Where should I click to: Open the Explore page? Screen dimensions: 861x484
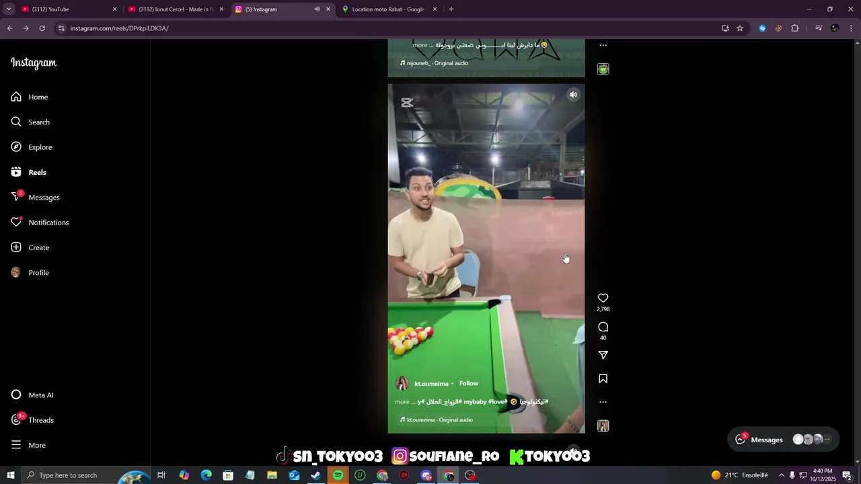click(32, 147)
